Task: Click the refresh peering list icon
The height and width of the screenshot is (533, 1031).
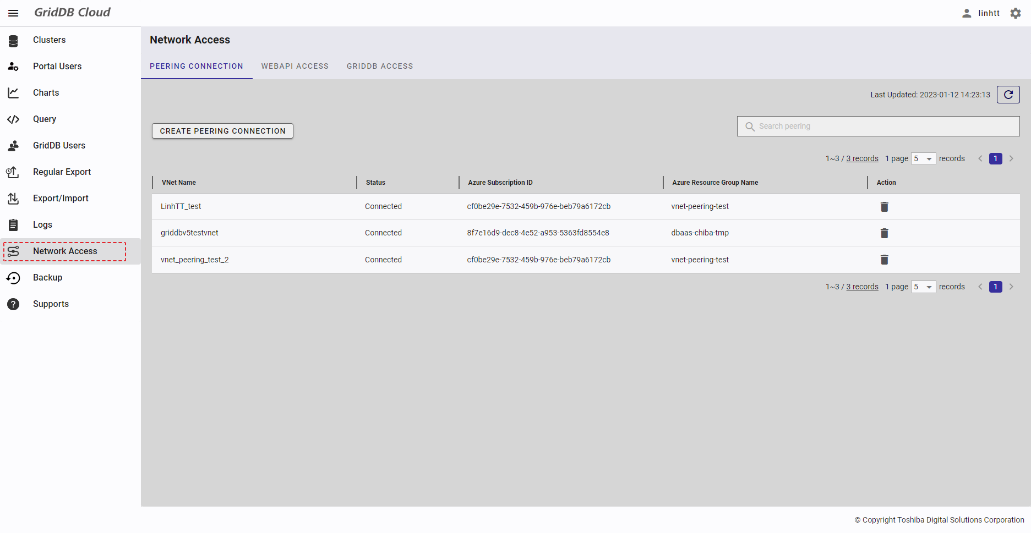Action: point(1008,95)
